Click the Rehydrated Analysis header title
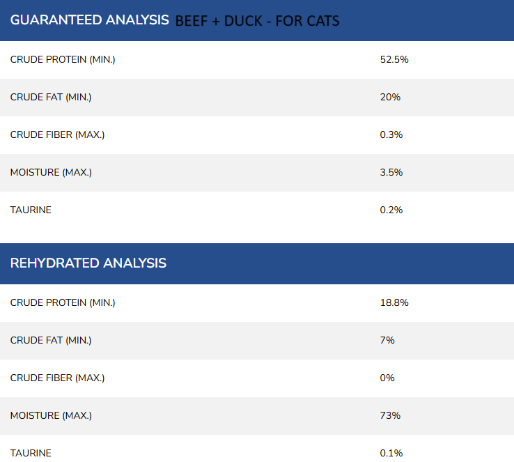Screen dimensions: 514x462 click(88, 263)
